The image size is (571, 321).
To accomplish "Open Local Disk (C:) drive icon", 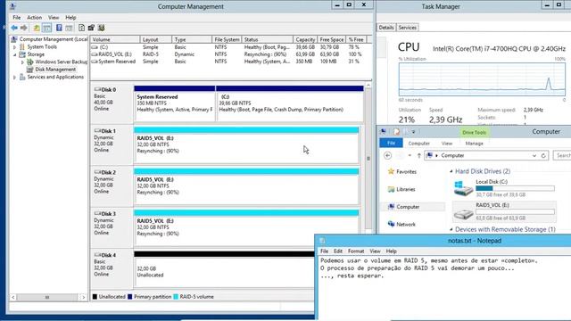I will 463,188.
